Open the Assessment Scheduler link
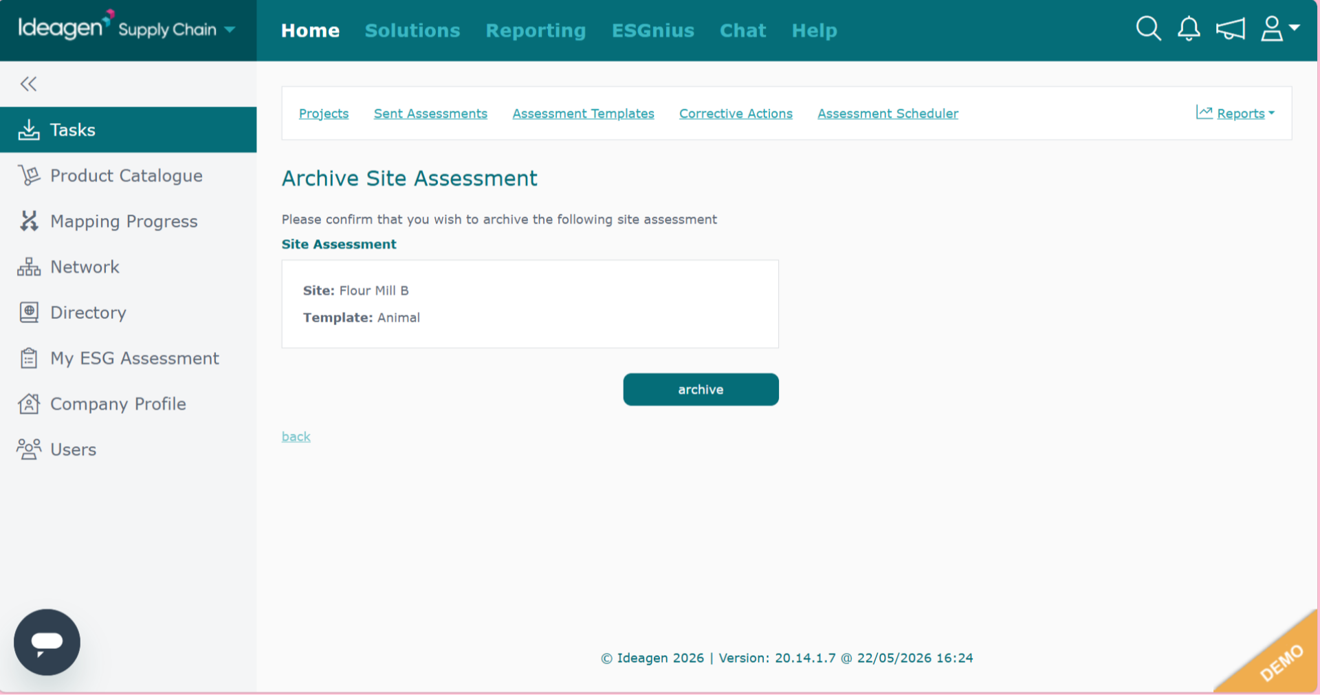 (x=888, y=113)
